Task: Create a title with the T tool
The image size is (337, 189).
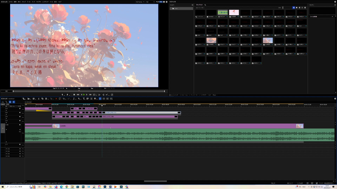Action: [x=84, y=99]
